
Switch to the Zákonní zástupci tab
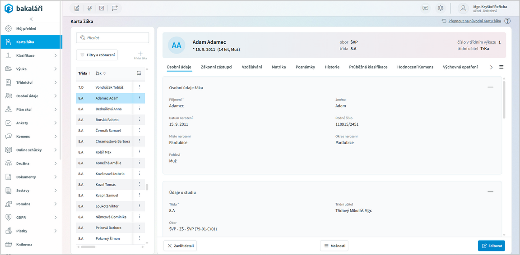[216, 67]
